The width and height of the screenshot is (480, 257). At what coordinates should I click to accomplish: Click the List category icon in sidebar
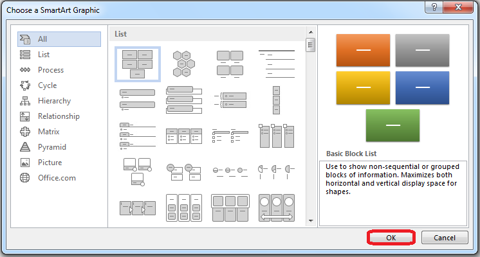(25, 55)
